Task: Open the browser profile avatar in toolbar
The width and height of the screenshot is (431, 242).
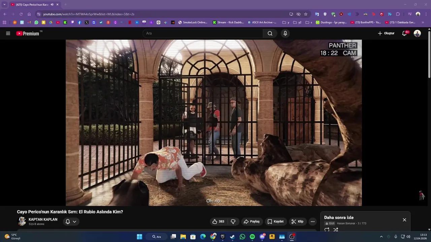Action: [x=418, y=14]
